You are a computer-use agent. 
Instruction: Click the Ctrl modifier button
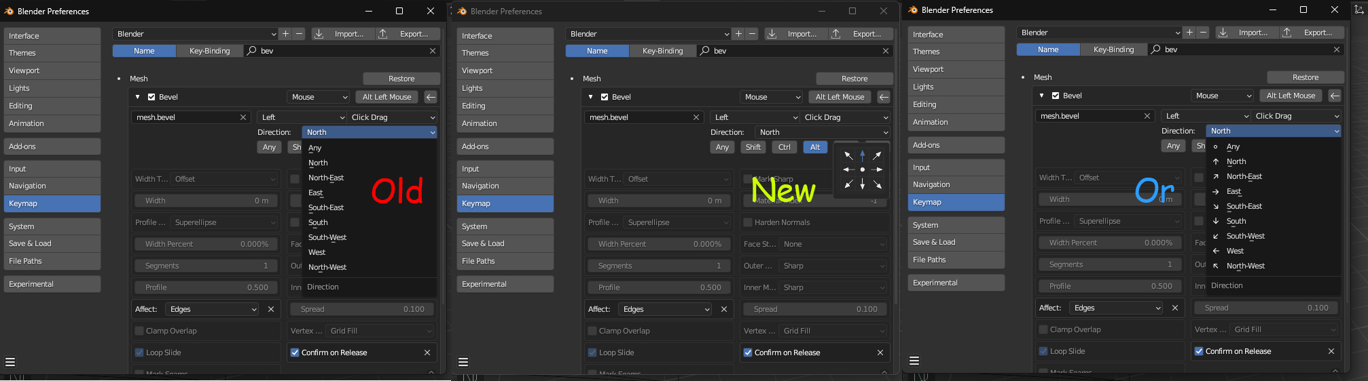785,147
